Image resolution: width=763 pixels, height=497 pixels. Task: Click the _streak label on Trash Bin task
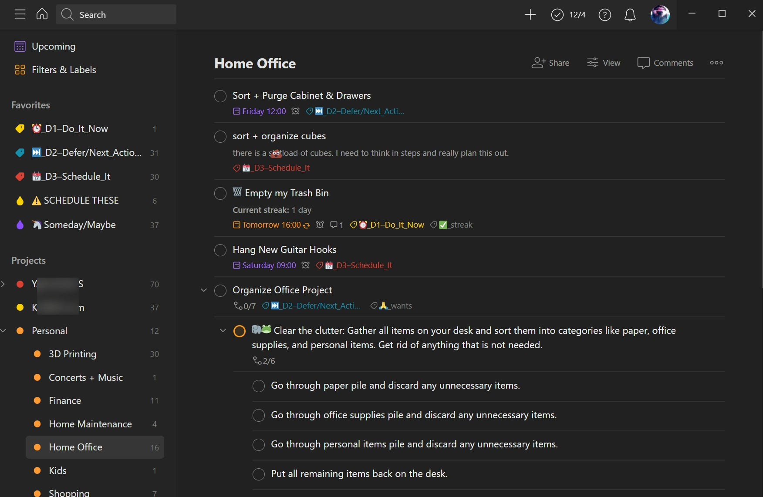coord(451,225)
